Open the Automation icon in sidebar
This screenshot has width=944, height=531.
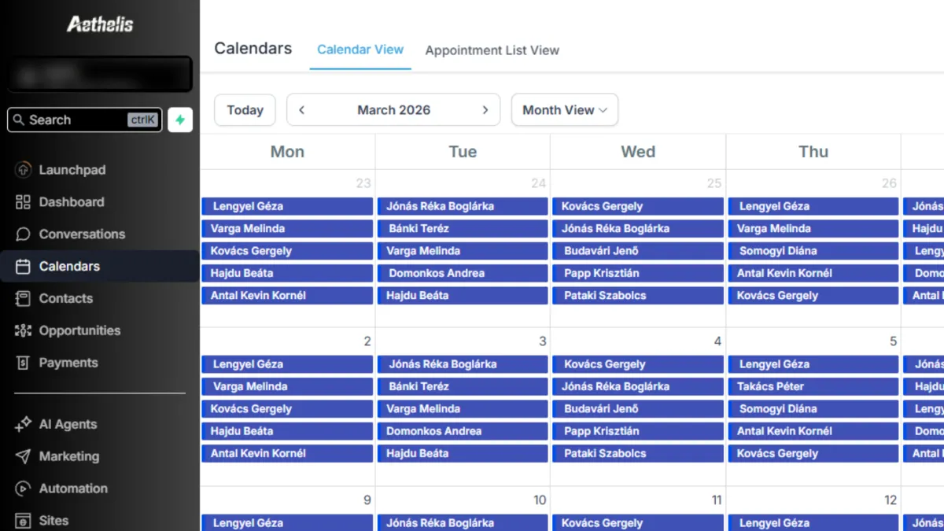(23, 489)
